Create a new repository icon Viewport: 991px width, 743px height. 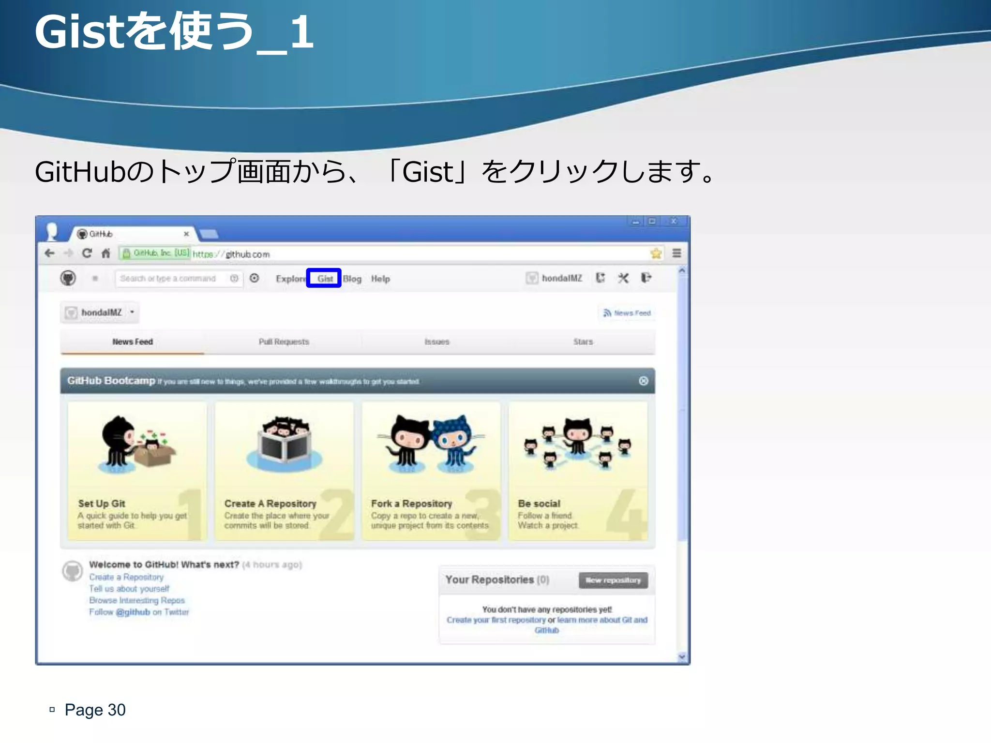pos(601,278)
